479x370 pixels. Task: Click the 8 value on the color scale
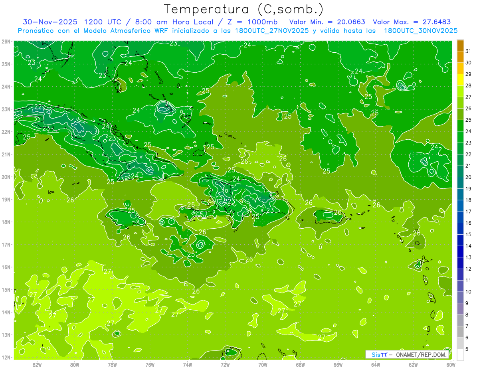coord(467,315)
